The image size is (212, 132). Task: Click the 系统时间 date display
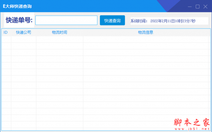(x=169, y=21)
